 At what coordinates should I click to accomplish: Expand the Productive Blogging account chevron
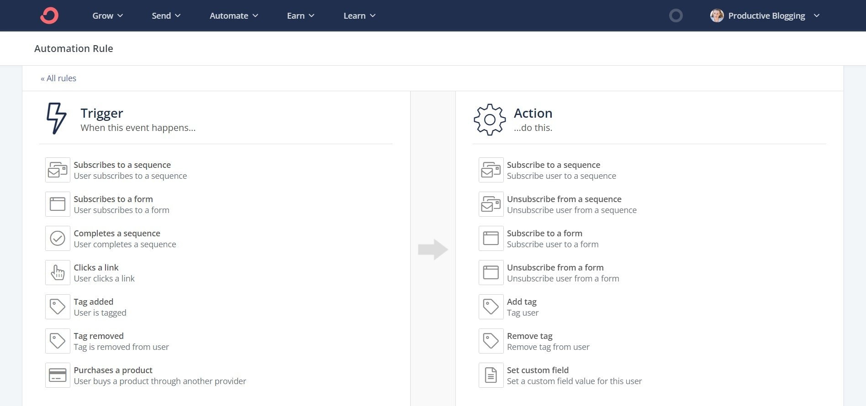[817, 16]
